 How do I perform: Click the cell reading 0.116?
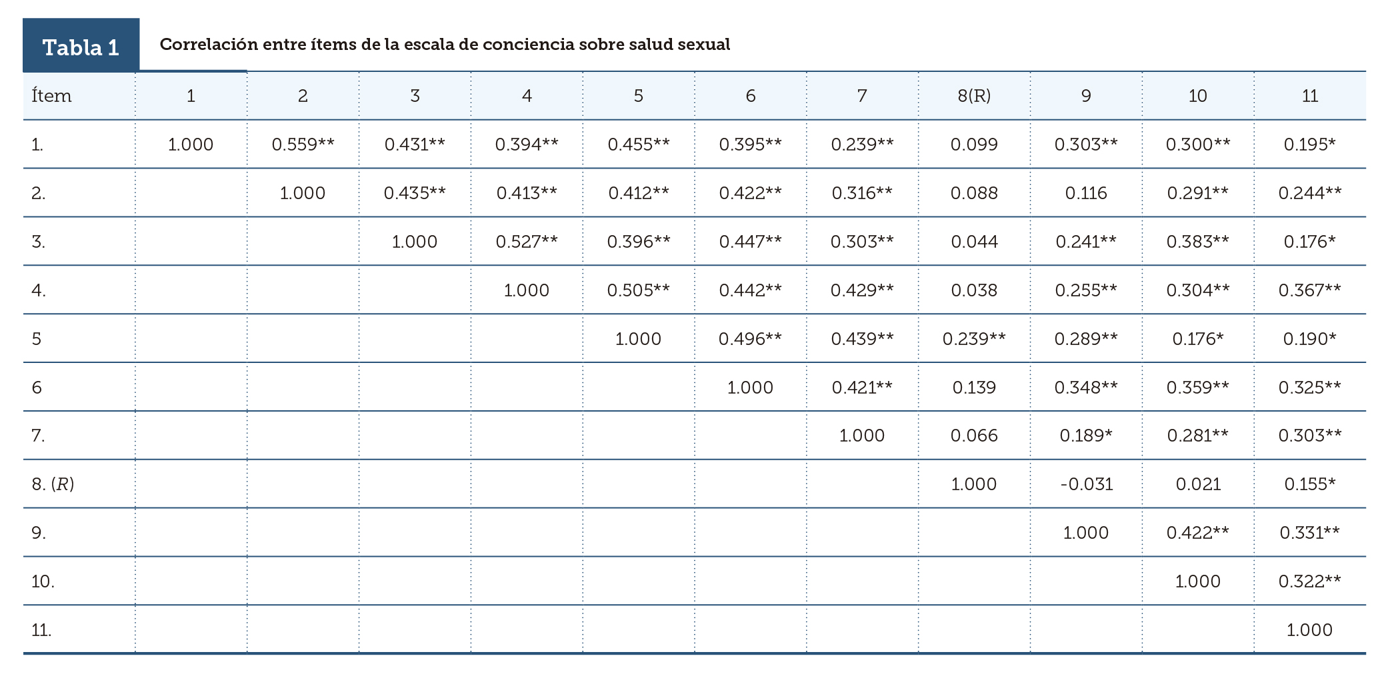coord(1086,193)
